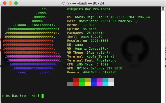The width and height of the screenshot is (166, 103).
Task: Click the 'Resolution: 1920x1080' line
Action: pos(88,41)
